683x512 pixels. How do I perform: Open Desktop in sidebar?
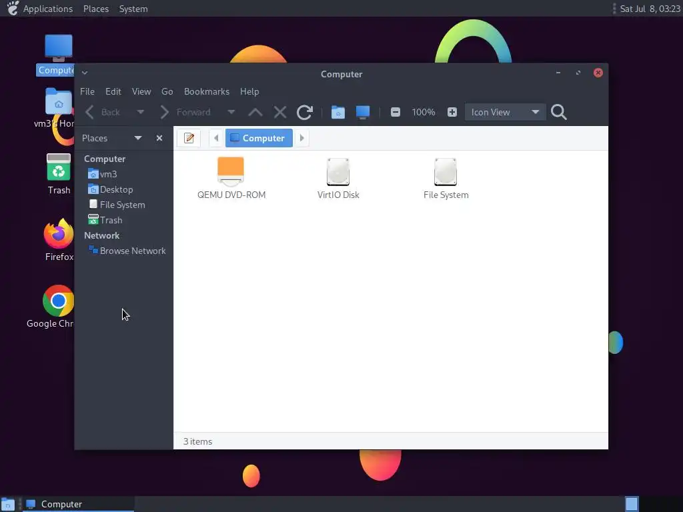click(111, 189)
